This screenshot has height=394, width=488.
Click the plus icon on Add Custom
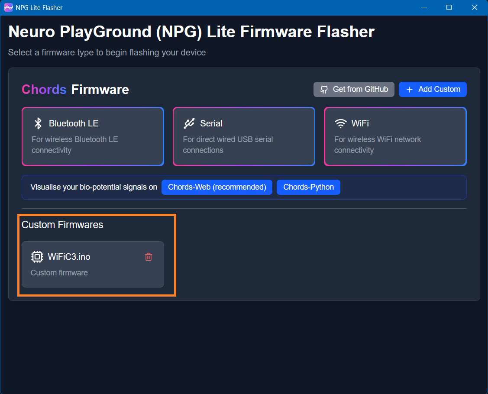410,90
